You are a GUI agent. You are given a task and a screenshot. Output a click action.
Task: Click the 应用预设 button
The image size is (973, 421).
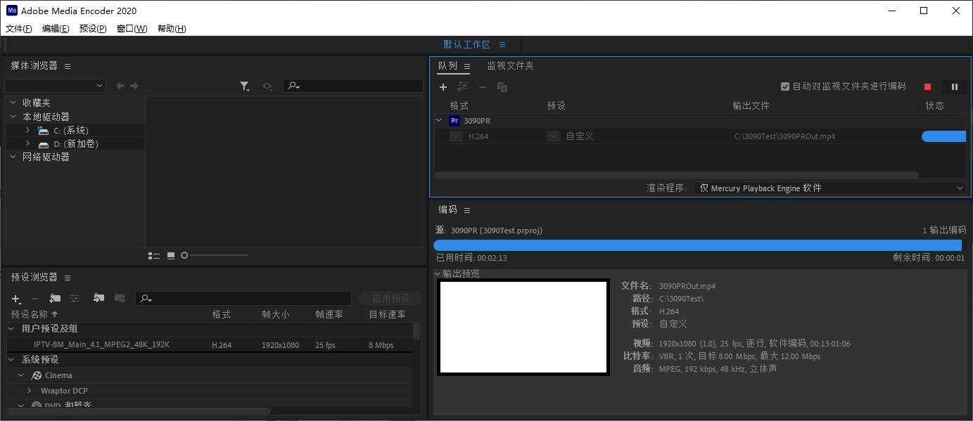tap(390, 298)
